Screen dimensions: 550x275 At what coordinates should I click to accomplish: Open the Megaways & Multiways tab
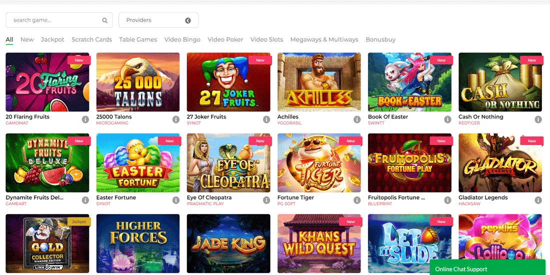[x=324, y=39]
